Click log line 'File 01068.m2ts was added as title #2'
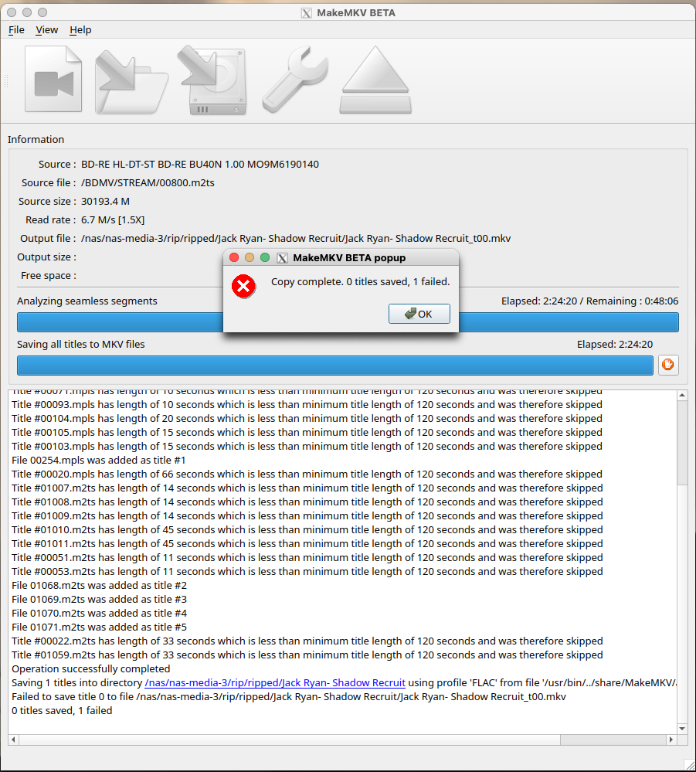The height and width of the screenshot is (772, 696). pyautogui.click(x=100, y=586)
